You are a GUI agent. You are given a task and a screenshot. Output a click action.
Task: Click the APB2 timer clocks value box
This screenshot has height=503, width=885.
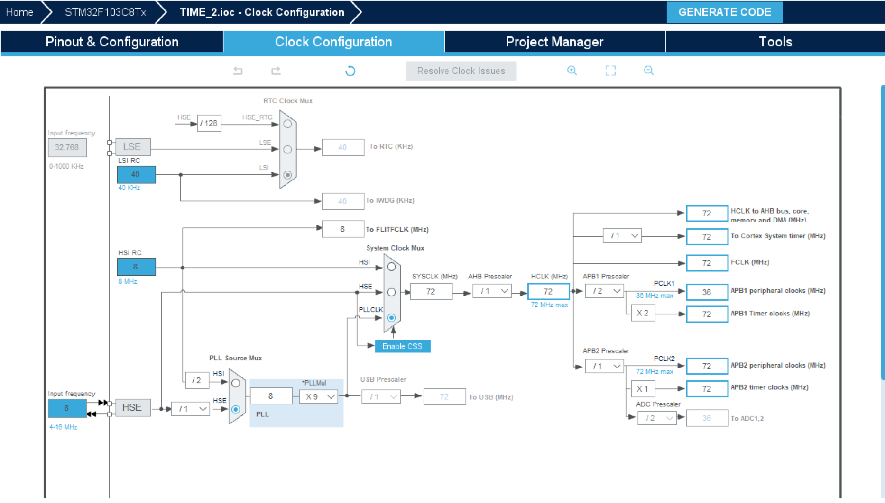pyautogui.click(x=707, y=389)
